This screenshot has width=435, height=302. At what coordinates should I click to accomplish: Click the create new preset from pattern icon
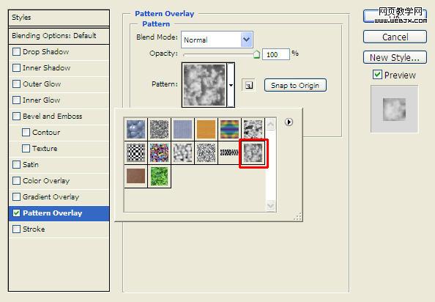(248, 85)
